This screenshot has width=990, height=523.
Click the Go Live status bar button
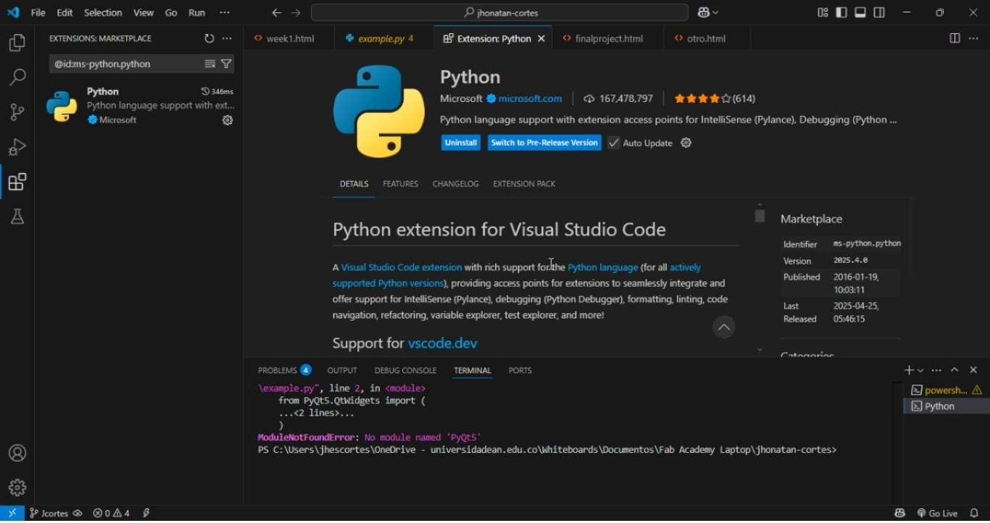(x=938, y=514)
